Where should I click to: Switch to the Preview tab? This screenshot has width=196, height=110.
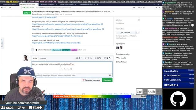click(x=43, y=58)
